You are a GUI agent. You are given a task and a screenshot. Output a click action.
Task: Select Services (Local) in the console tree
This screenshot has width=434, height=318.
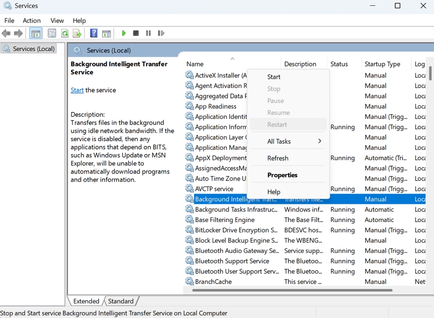33,49
